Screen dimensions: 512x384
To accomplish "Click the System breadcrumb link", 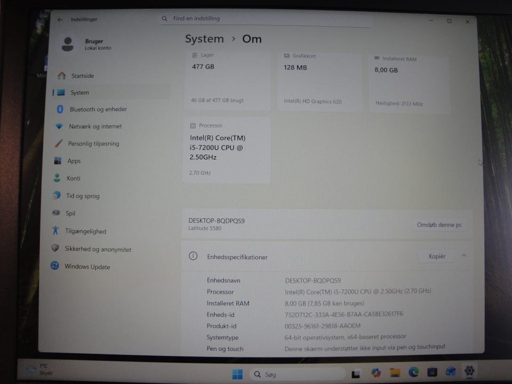I will click(x=204, y=39).
